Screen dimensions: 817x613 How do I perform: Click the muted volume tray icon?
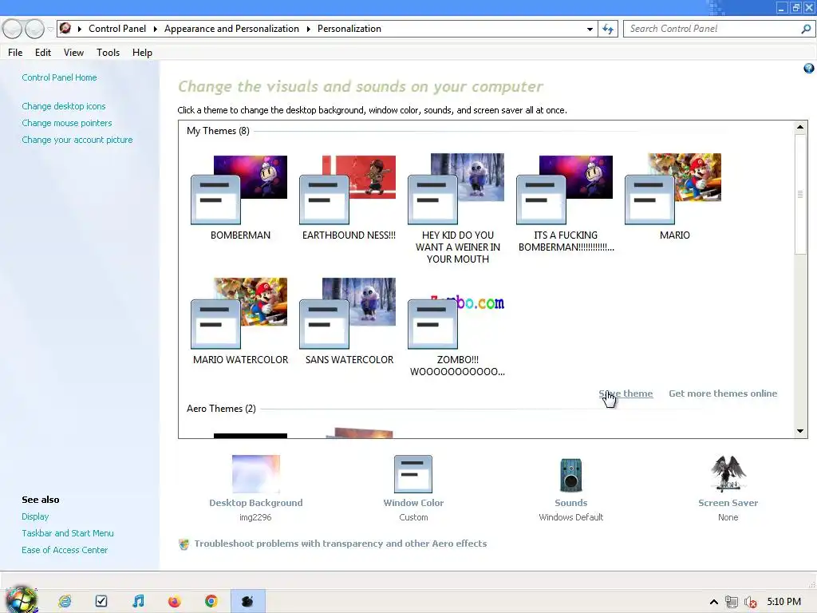(x=750, y=602)
